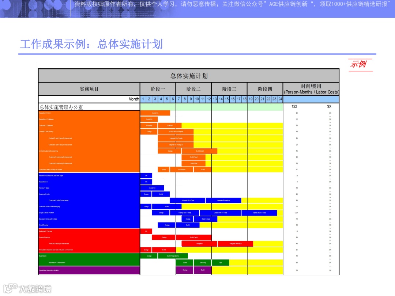Viewport: 395px width, 296px height.
Task: Click the Build Fraud bar
Action: [x=193, y=157]
